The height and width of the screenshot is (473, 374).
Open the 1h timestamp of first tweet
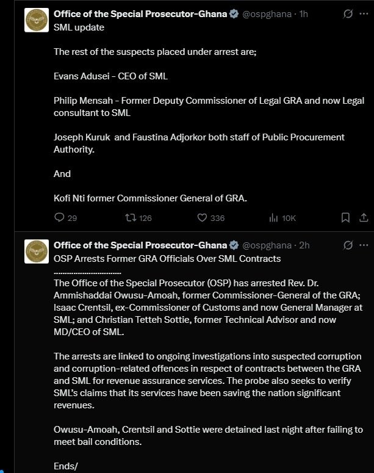(303, 14)
